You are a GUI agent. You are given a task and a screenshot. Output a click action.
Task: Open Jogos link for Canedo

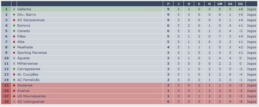pyautogui.click(x=252, y=31)
